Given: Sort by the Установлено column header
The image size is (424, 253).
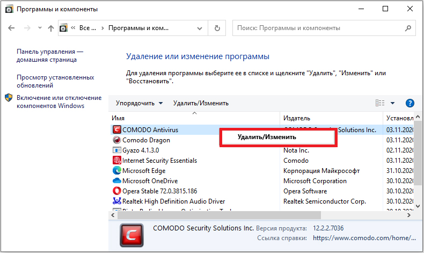Looking at the screenshot, I should point(399,118).
